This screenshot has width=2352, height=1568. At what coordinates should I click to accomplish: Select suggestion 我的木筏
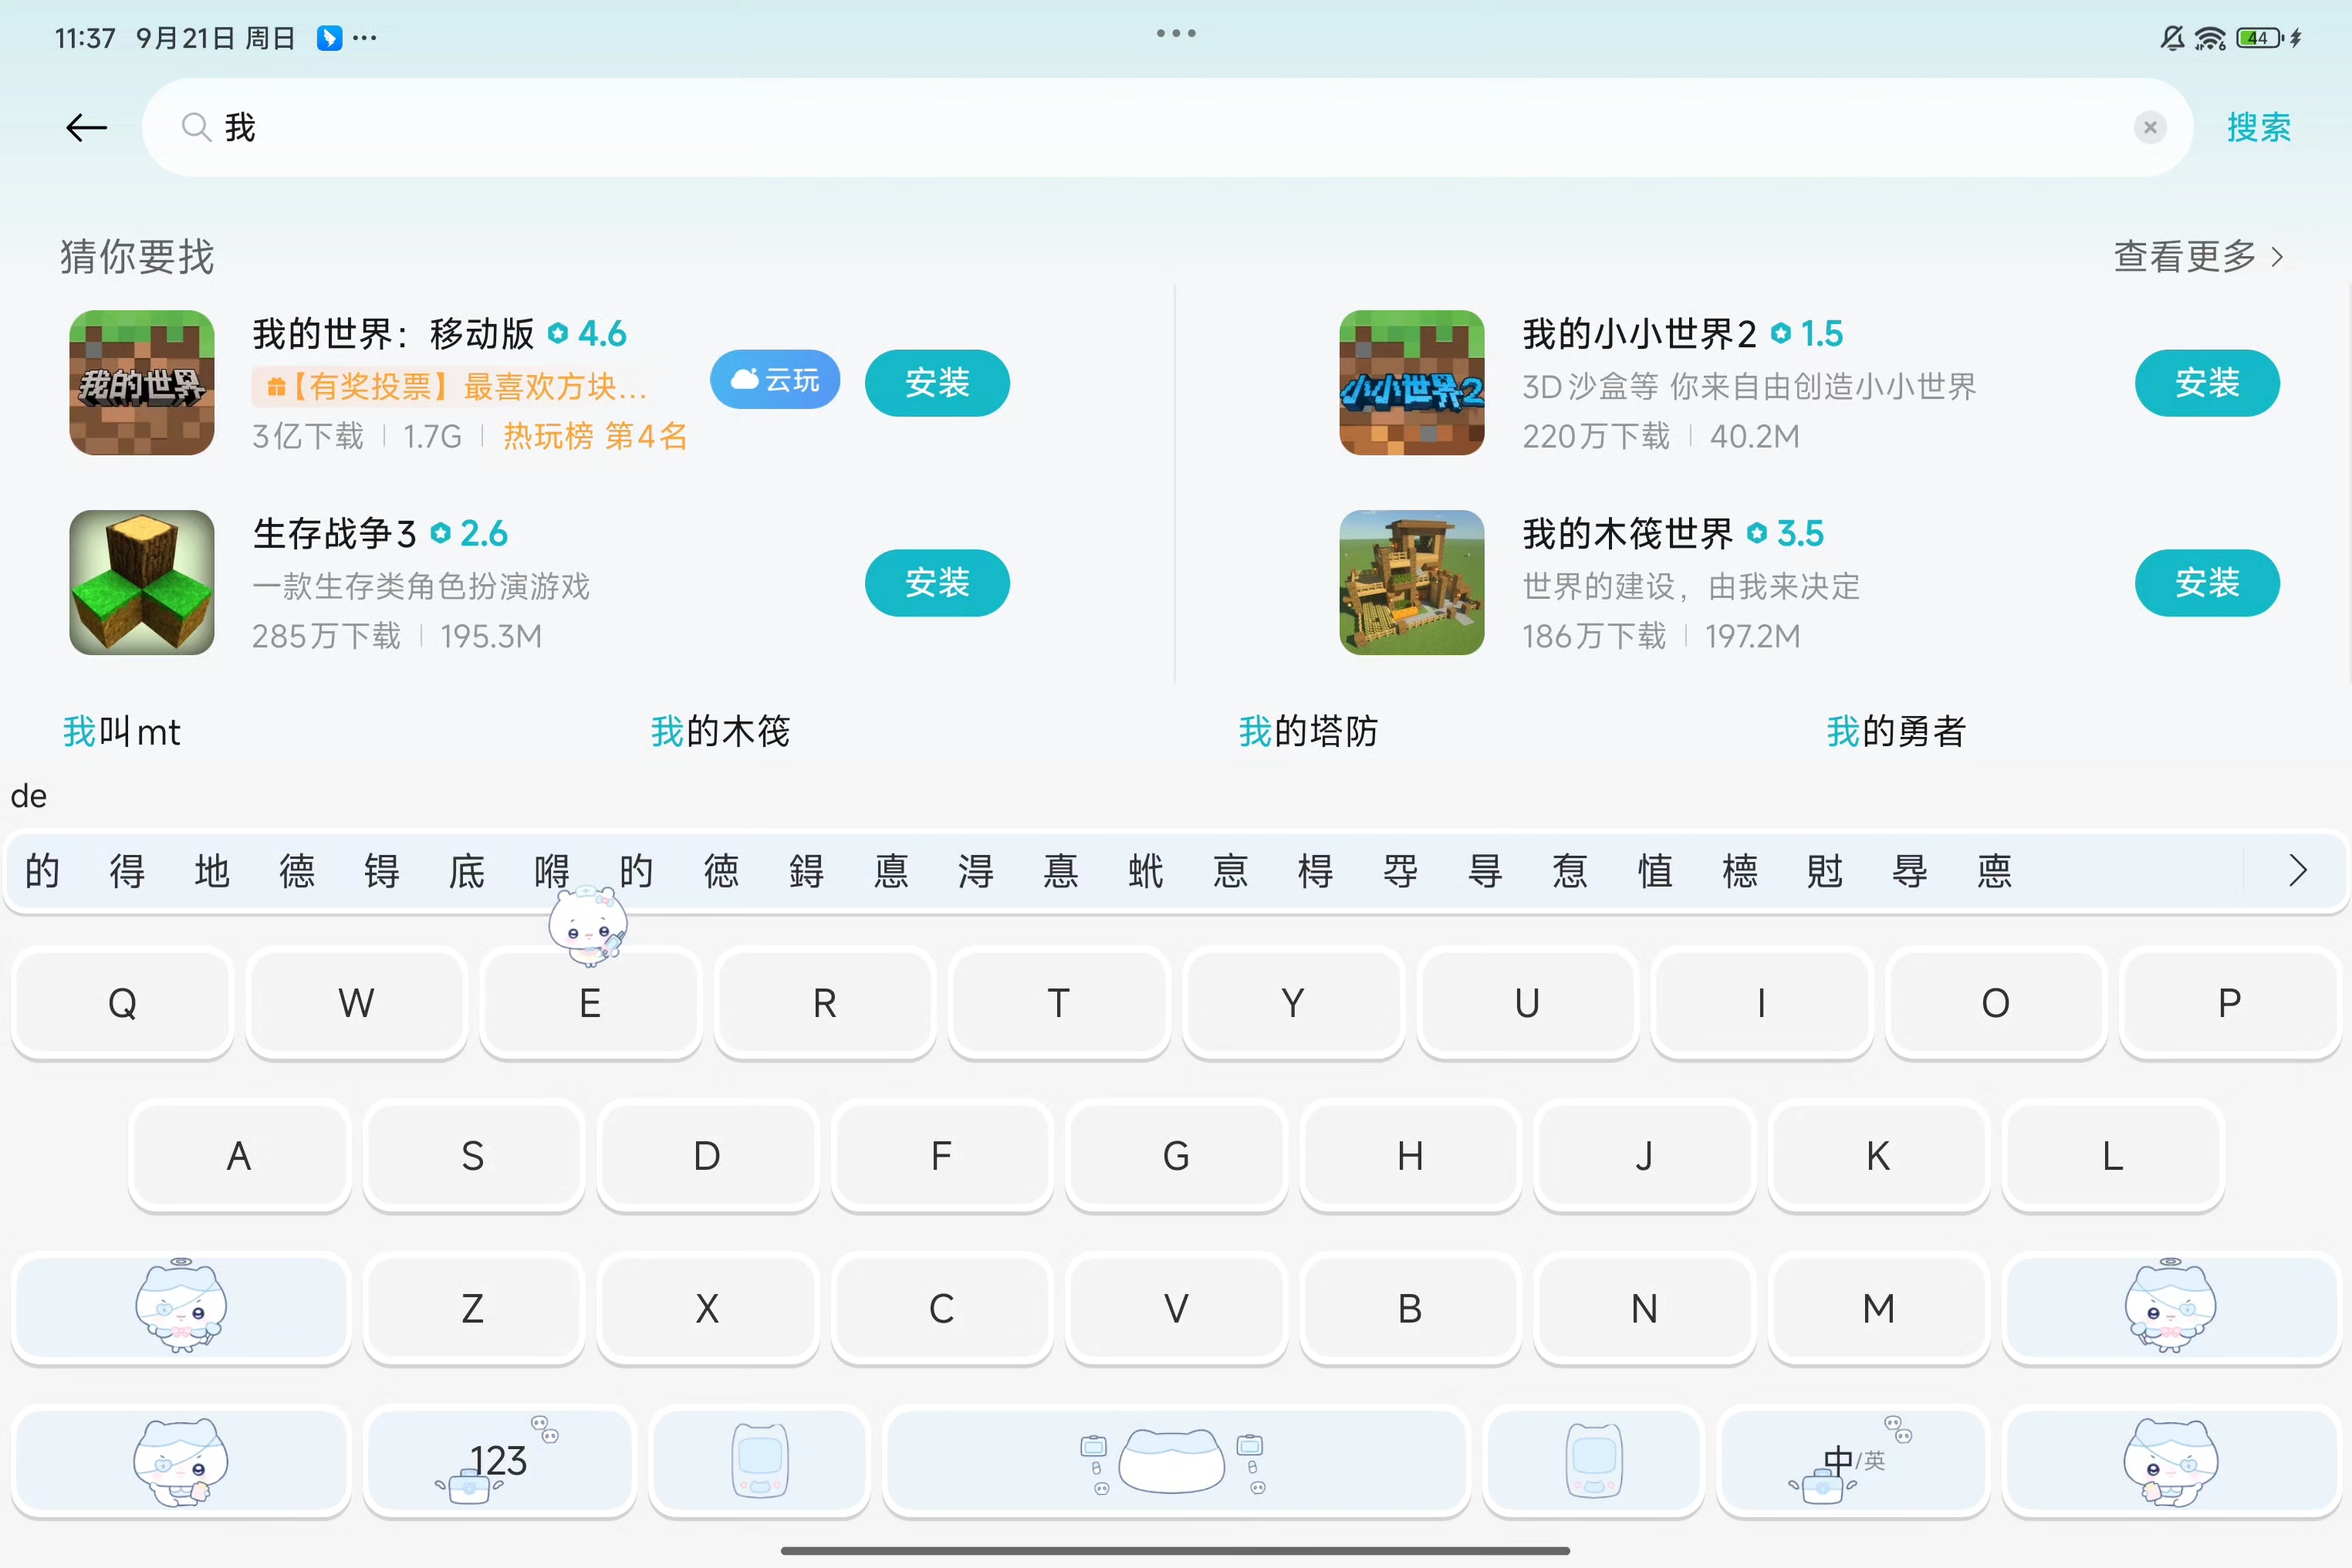pos(720,732)
